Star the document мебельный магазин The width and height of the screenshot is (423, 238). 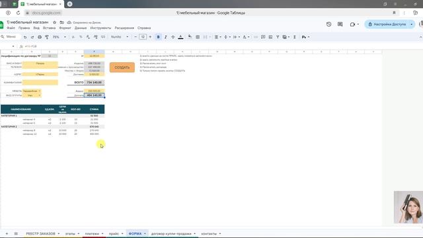click(x=54, y=22)
